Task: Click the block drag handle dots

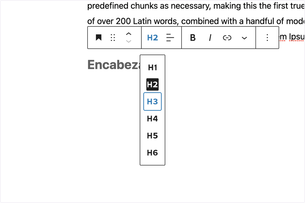Action: coord(113,38)
